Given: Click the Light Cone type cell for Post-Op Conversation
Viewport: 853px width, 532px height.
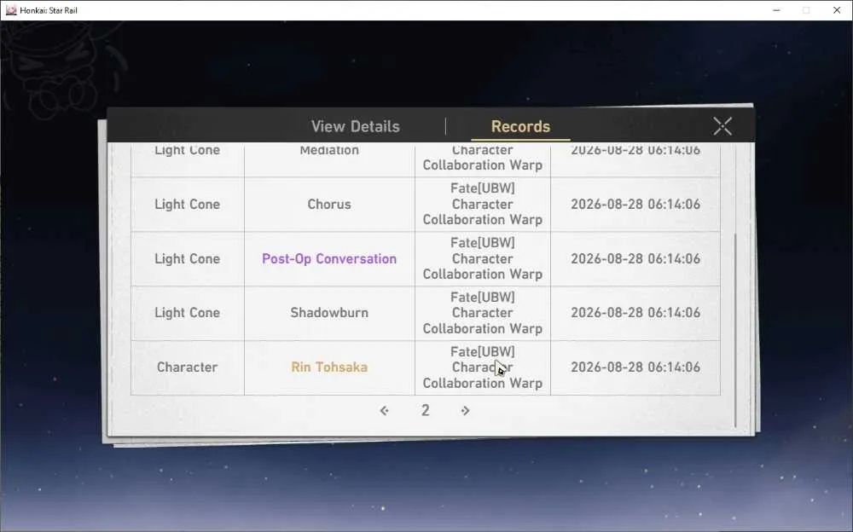Looking at the screenshot, I should coord(187,259).
